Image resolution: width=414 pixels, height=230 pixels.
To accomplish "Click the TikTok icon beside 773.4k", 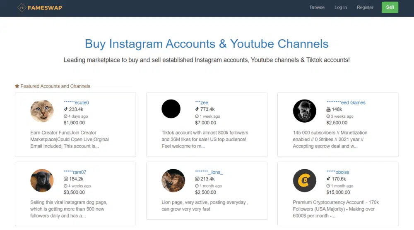I will [197, 109].
